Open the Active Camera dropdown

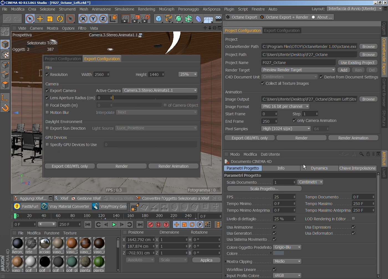[160, 91]
